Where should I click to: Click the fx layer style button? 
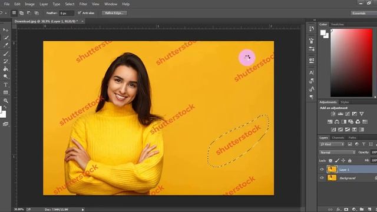(x=339, y=210)
